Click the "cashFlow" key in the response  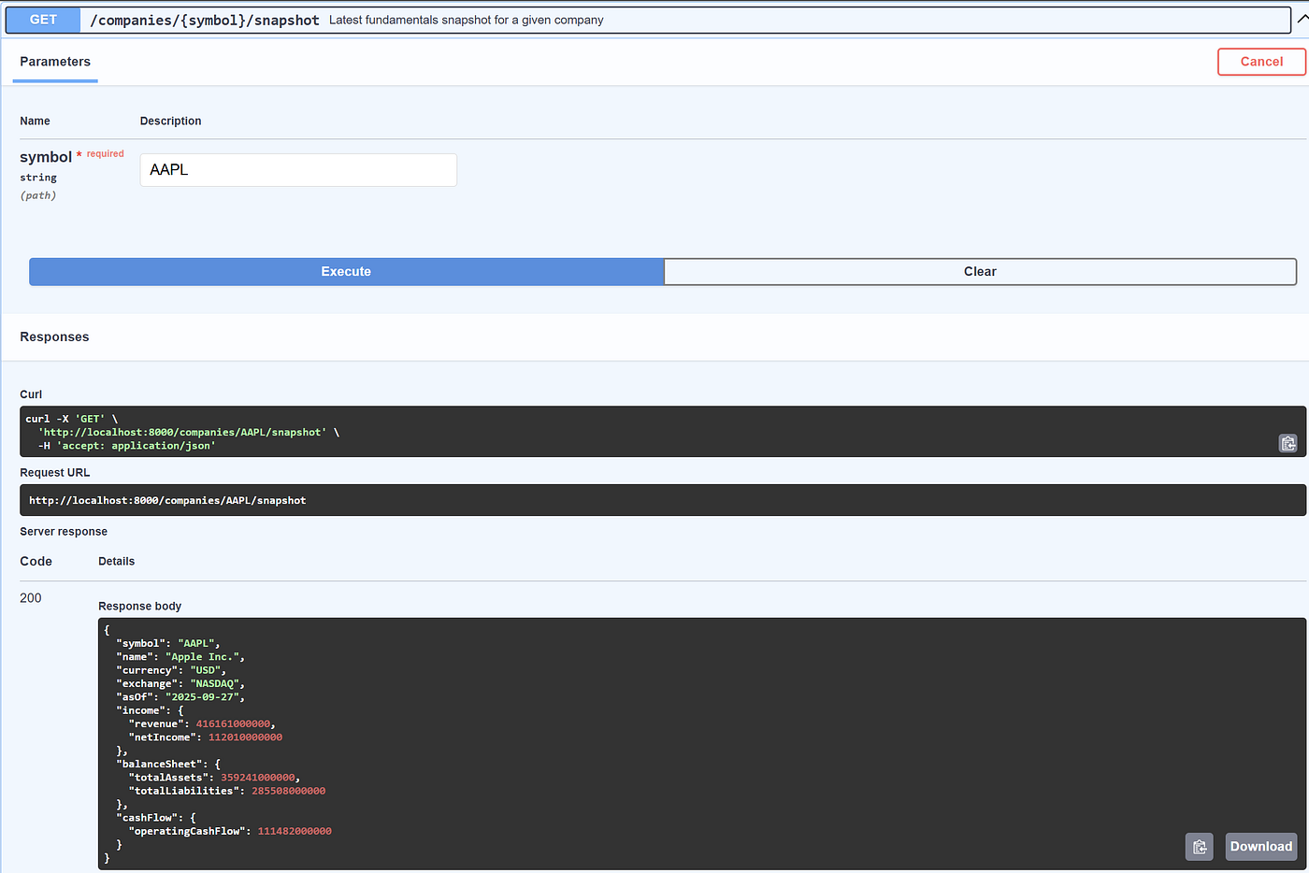(146, 818)
